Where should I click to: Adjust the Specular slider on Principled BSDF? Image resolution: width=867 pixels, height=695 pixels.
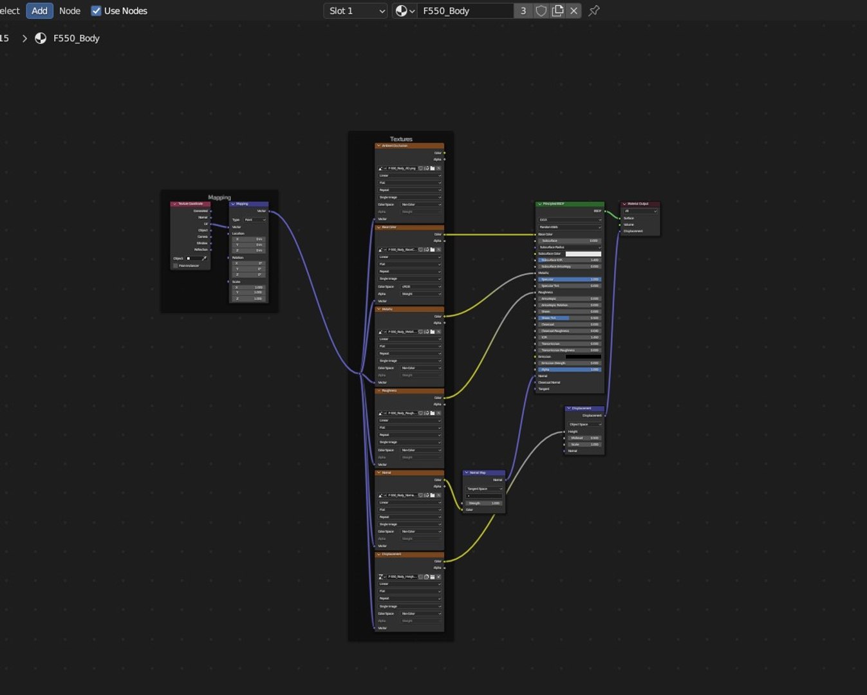570,279
